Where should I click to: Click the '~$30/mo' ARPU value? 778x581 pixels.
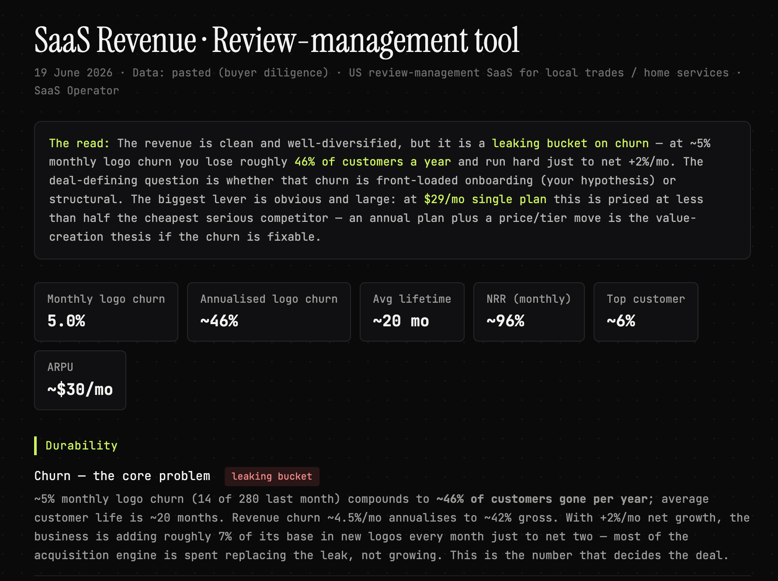80,389
